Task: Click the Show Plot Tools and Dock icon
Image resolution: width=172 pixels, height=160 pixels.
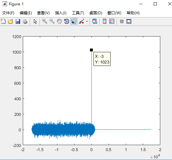Action: point(129,21)
